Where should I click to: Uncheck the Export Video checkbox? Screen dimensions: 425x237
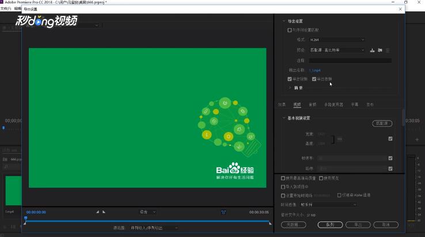[x=290, y=79]
